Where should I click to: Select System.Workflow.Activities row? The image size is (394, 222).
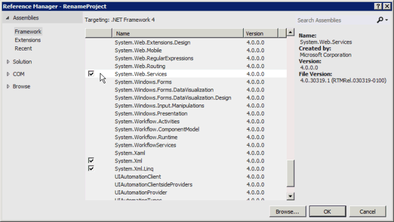coord(186,122)
